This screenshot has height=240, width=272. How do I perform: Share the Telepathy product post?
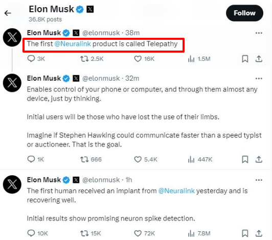click(x=259, y=59)
